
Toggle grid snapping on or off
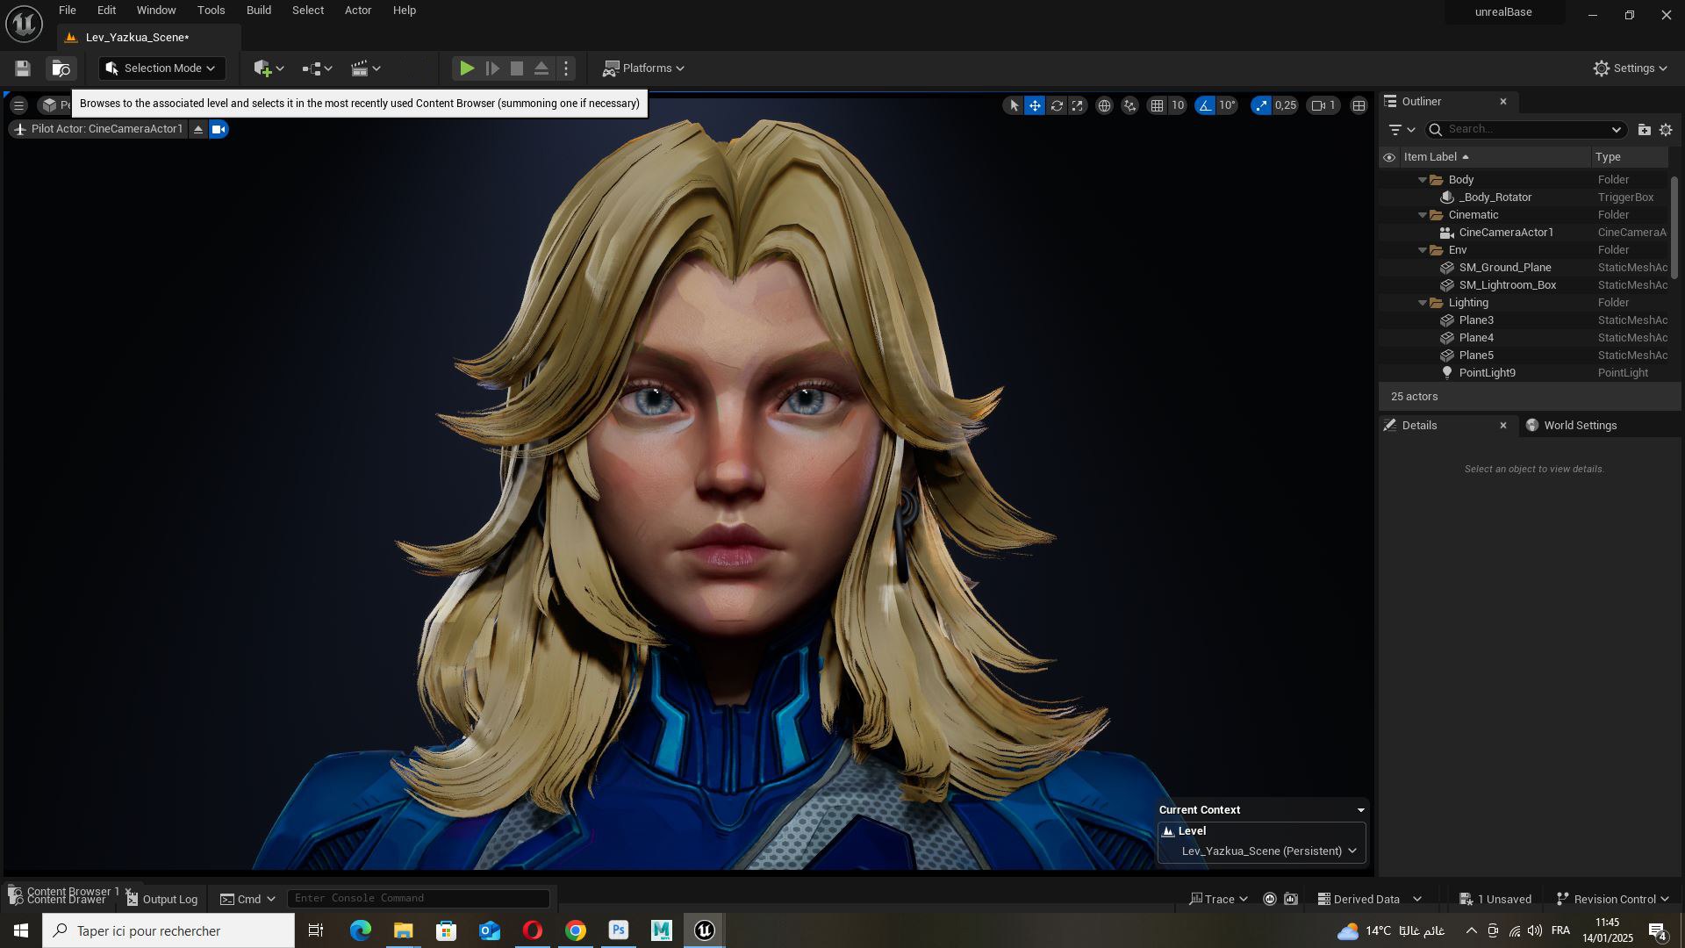tap(1158, 105)
